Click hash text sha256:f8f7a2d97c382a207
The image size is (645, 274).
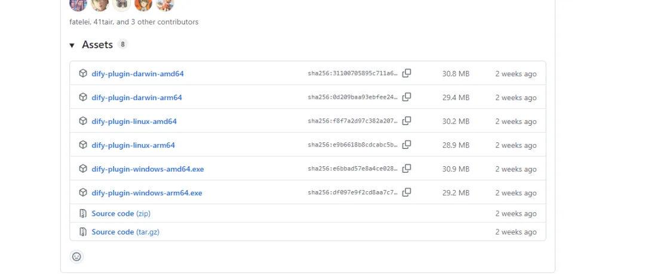353,122
